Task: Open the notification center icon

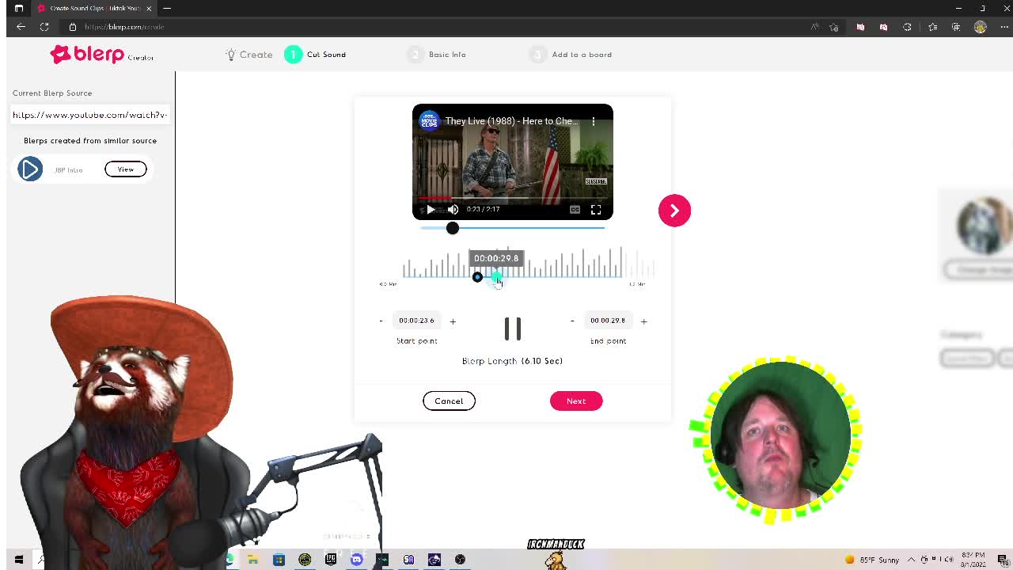Action: coord(1003,560)
